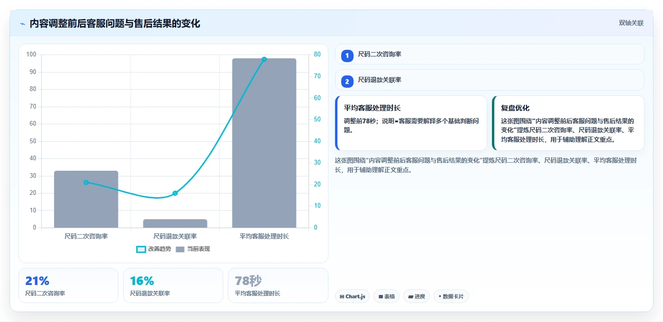Click the trend line point above 尺码二次咨询率
This screenshot has height=322, width=663.
[x=86, y=182]
